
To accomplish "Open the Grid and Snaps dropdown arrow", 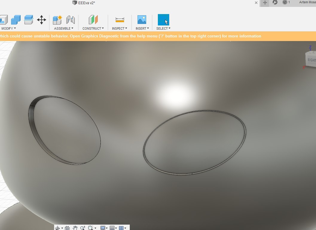I will 116,228.
